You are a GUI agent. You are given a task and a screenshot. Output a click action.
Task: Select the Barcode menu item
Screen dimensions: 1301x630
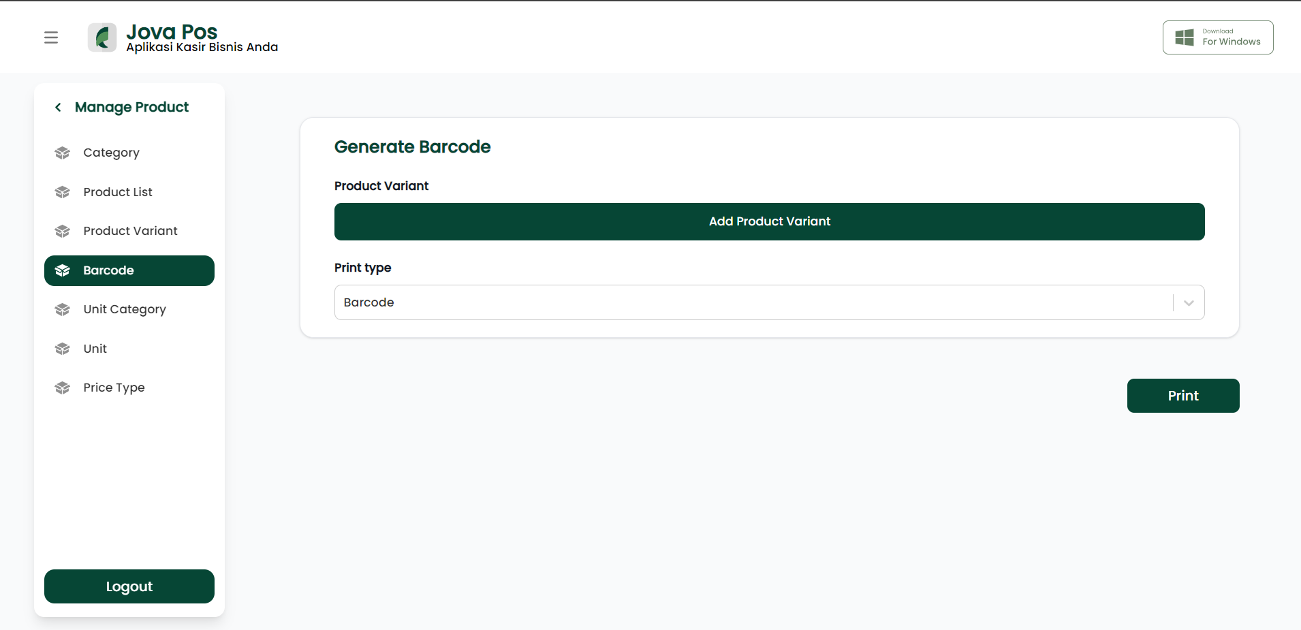pyautogui.click(x=129, y=270)
